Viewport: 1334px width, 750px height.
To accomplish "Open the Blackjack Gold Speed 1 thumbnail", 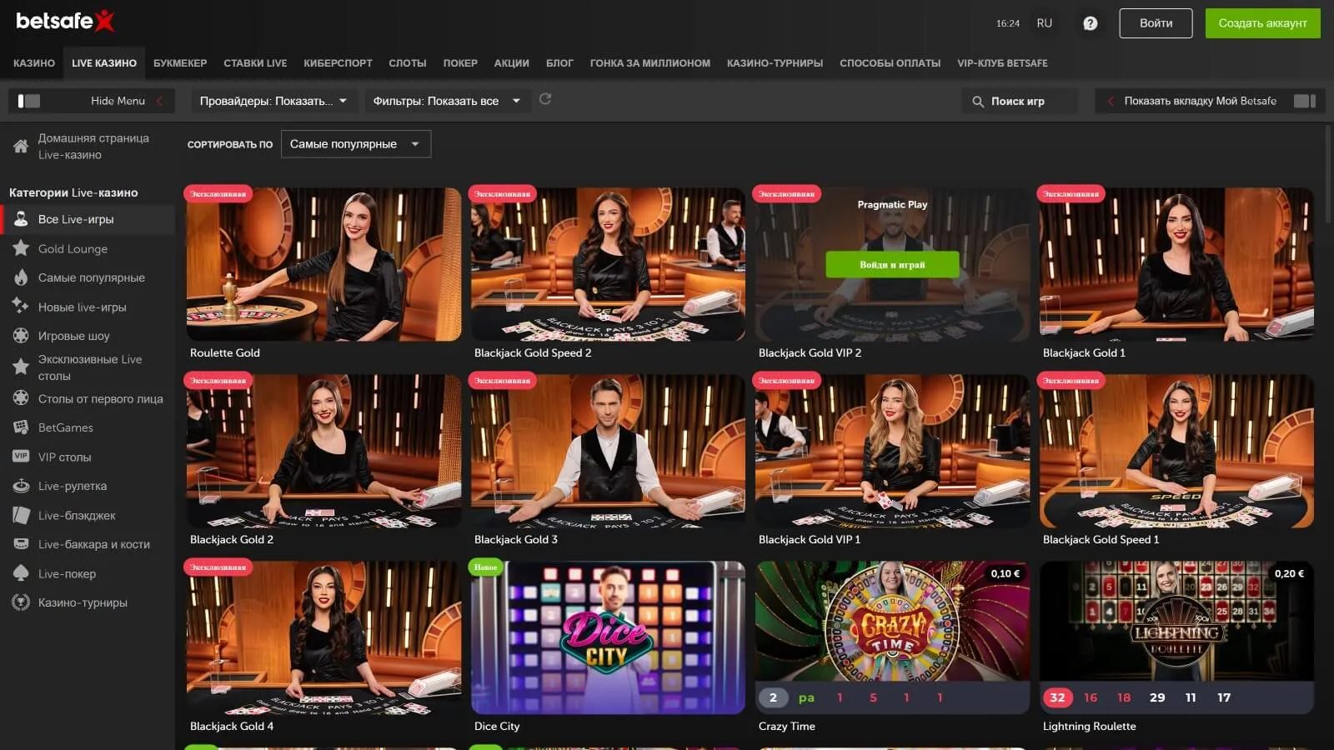I will pyautogui.click(x=1176, y=451).
